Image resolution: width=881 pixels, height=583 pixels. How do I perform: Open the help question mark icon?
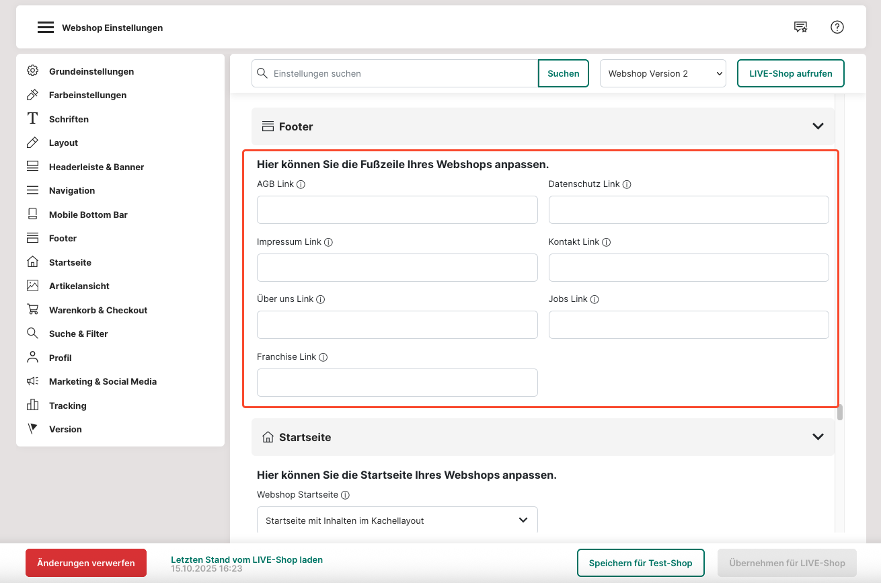(837, 27)
